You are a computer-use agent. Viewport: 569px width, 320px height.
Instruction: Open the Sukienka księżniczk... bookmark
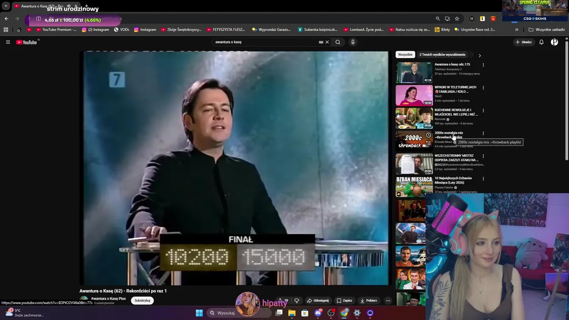tap(318, 30)
